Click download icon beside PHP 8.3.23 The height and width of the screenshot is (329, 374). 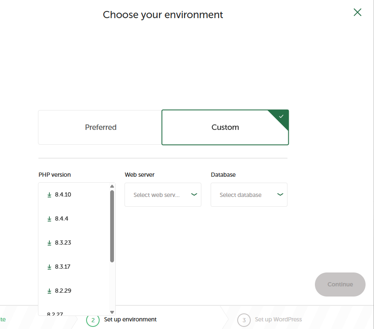49,243
